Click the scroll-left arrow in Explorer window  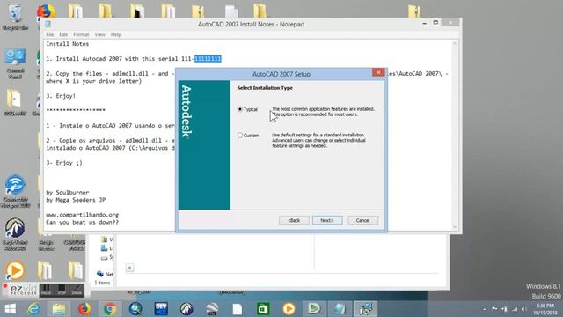[129, 268]
